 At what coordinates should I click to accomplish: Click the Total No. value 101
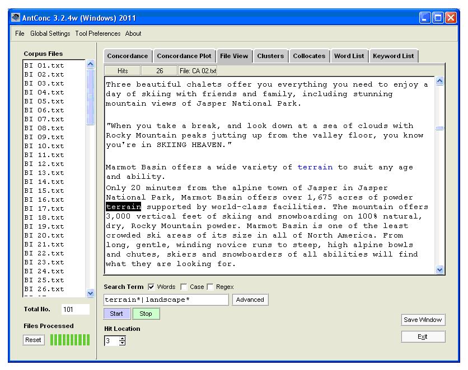pos(75,309)
